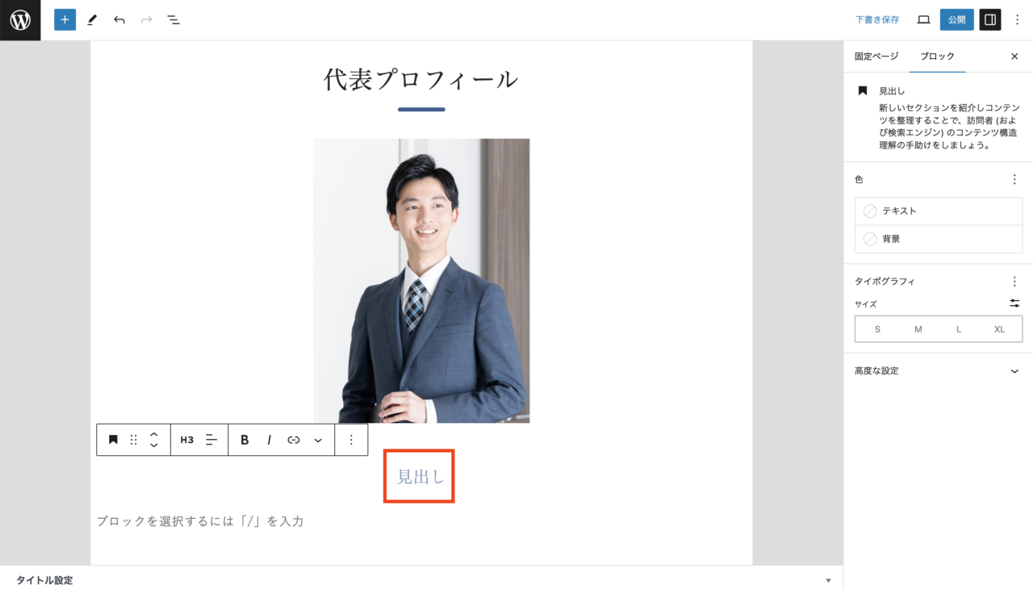1033x590 pixels.
Task: Close the settings sidebar panel
Action: (1014, 56)
